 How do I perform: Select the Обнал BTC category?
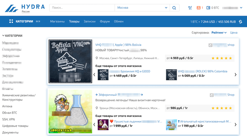click(x=10, y=113)
